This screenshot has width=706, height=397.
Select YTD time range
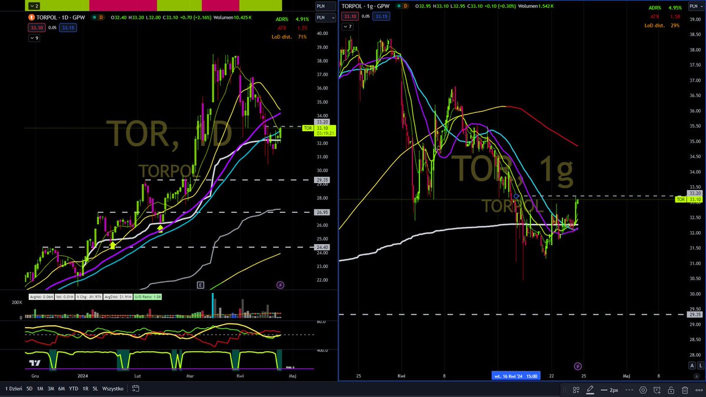[x=74, y=389]
